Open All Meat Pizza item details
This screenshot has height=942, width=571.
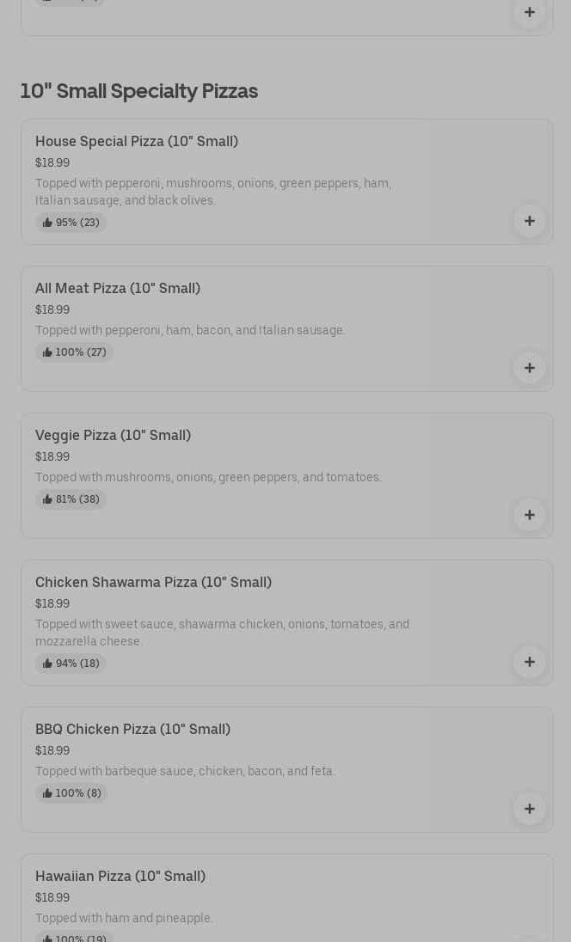(x=118, y=288)
